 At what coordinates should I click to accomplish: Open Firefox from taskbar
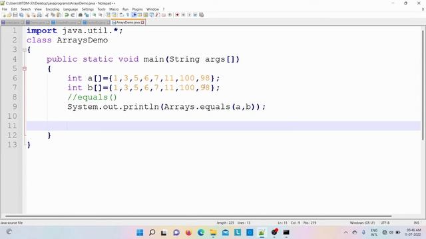click(x=188, y=232)
